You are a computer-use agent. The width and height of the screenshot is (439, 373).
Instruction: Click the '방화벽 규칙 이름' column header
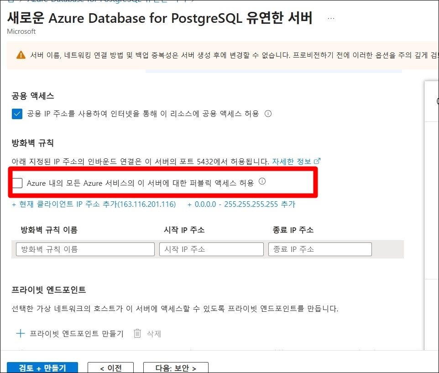click(49, 230)
